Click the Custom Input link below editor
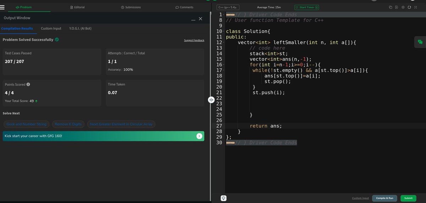 tap(360, 198)
